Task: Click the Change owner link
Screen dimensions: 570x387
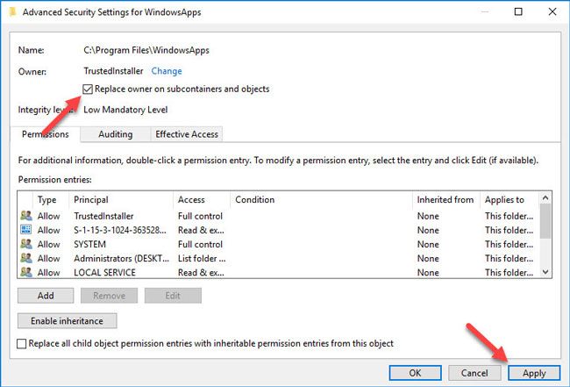Action: point(167,71)
